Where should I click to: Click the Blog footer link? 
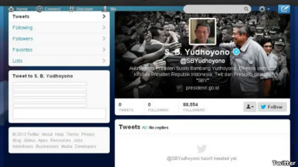click(x=17, y=141)
